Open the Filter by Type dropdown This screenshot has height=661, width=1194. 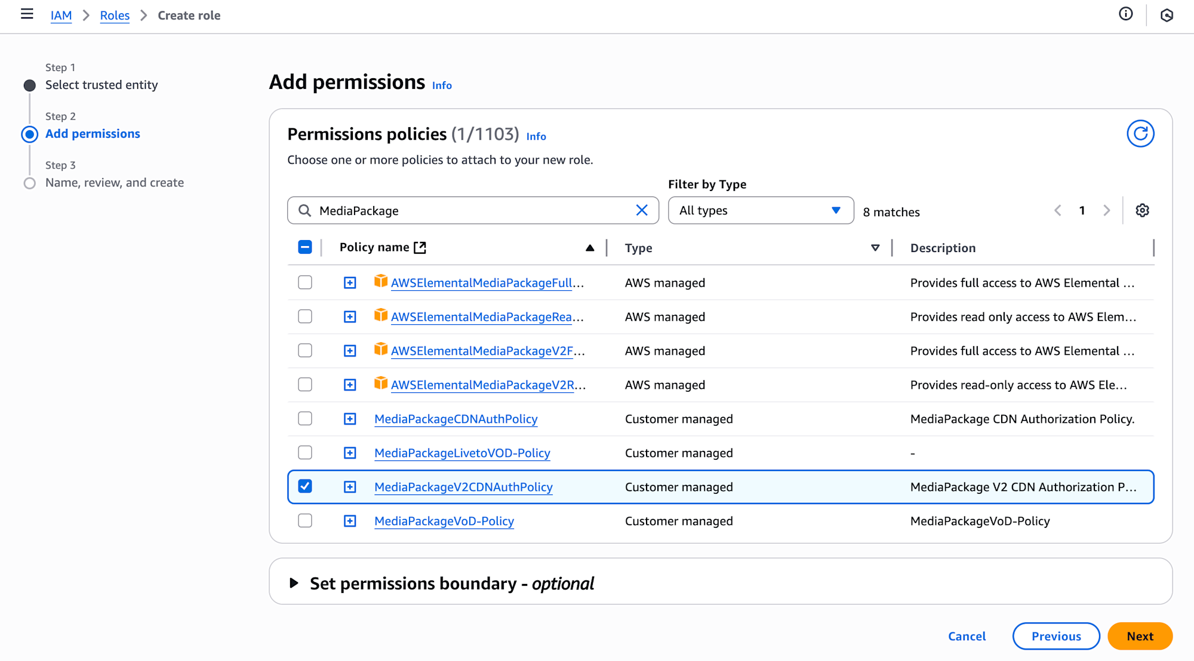(760, 211)
